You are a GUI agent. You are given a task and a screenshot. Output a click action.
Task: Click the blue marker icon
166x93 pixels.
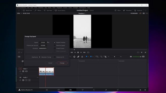(91, 57)
